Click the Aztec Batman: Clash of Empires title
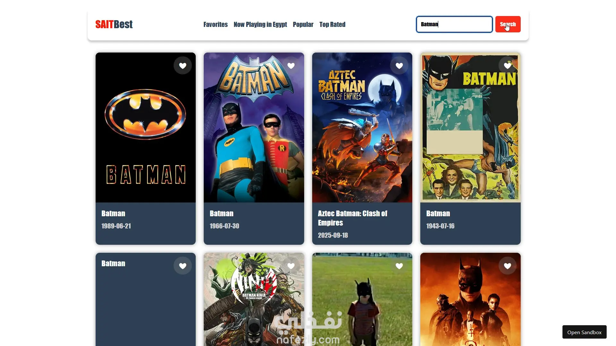 tap(352, 218)
